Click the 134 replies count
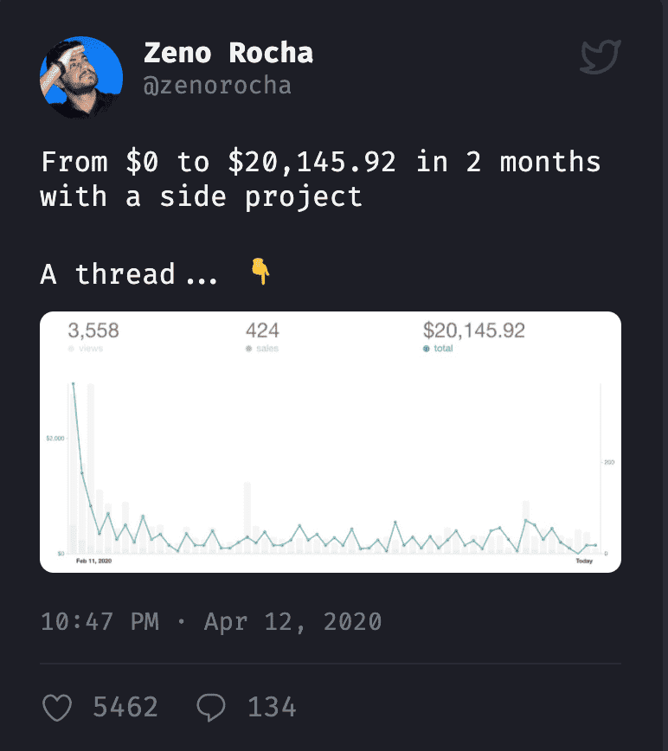This screenshot has width=668, height=751. [x=272, y=708]
